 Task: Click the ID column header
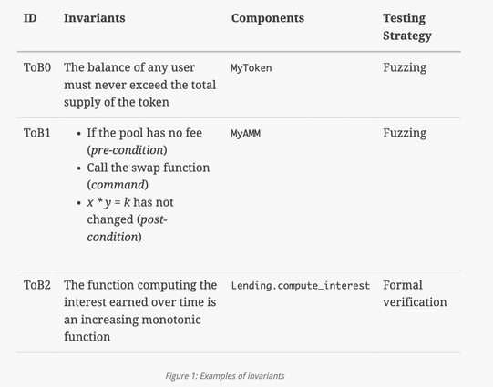coord(30,18)
